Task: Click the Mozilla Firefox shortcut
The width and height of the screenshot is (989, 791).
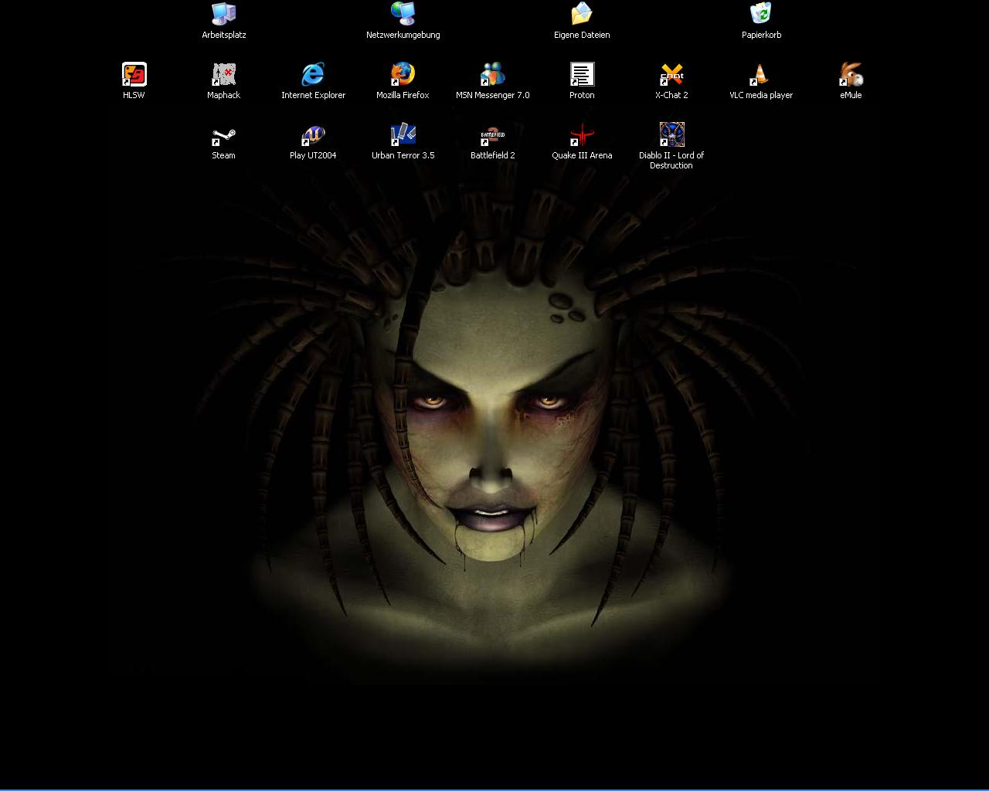Action: tap(403, 74)
